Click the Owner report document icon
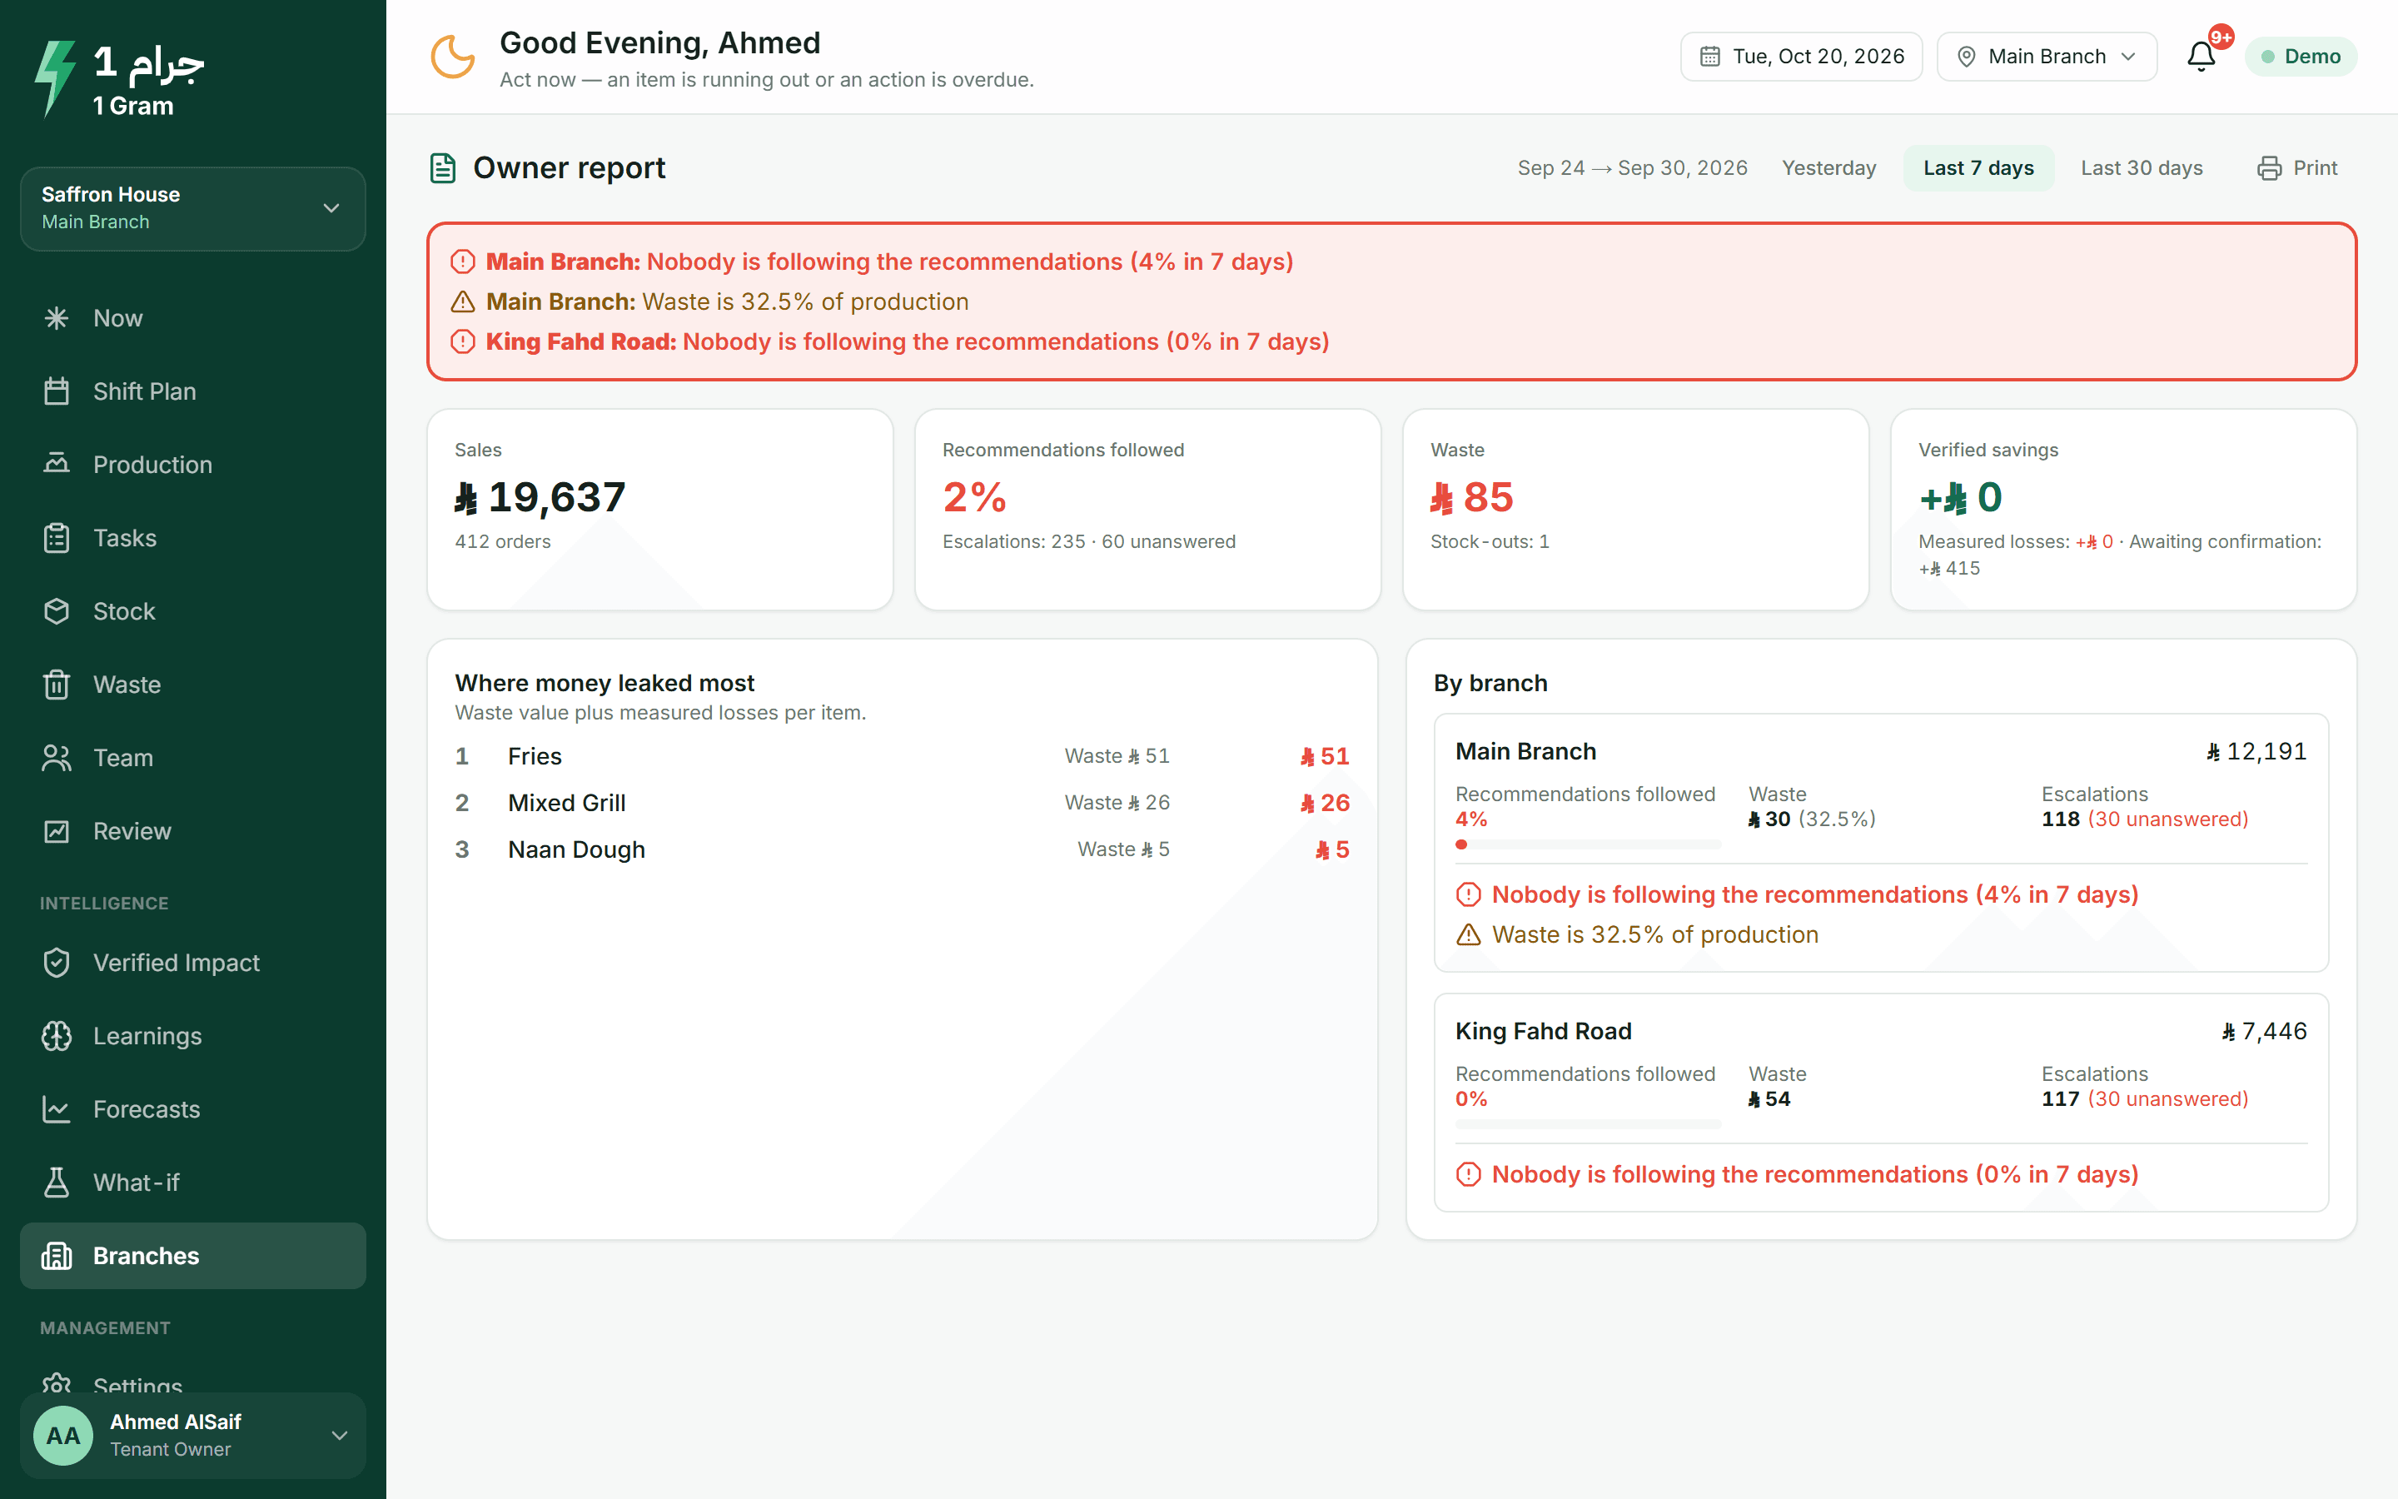This screenshot has height=1499, width=2398. click(443, 168)
